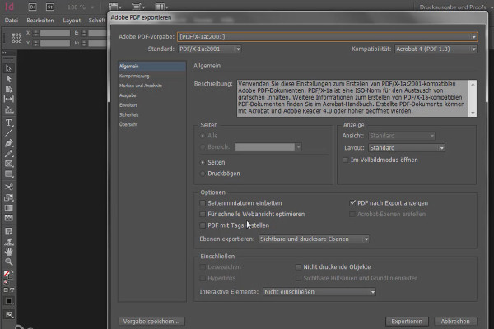Select the Rectangle tool
494x329 pixels.
(x=8, y=174)
